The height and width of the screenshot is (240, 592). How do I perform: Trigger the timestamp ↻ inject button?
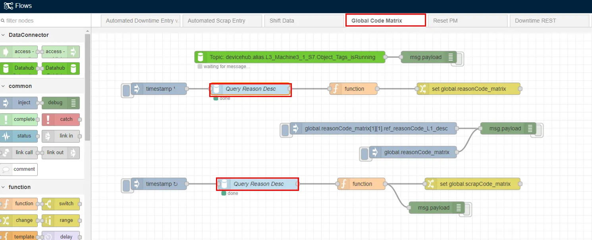[125, 185]
